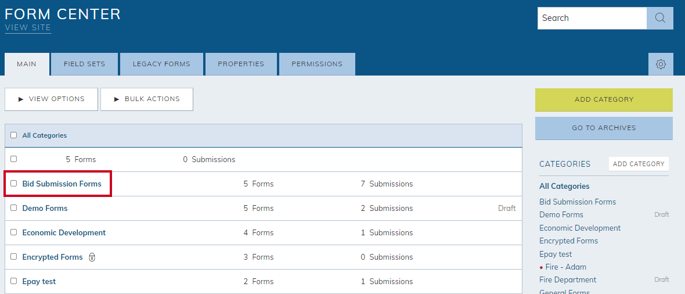
Task: Click the yellow Add Category button
Action: [x=604, y=100]
